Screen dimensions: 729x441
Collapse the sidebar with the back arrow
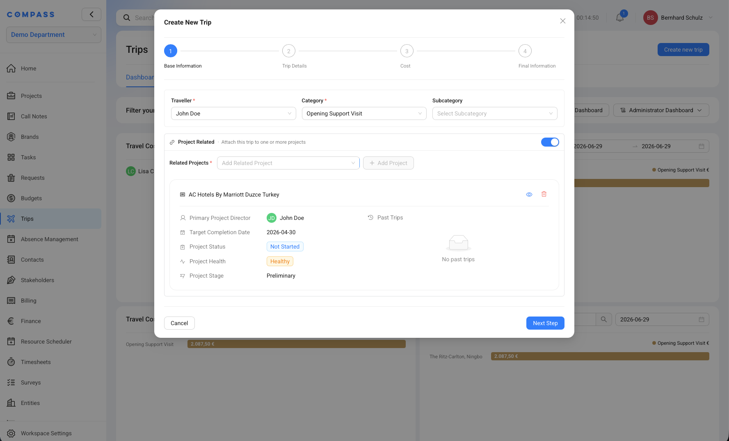(91, 14)
